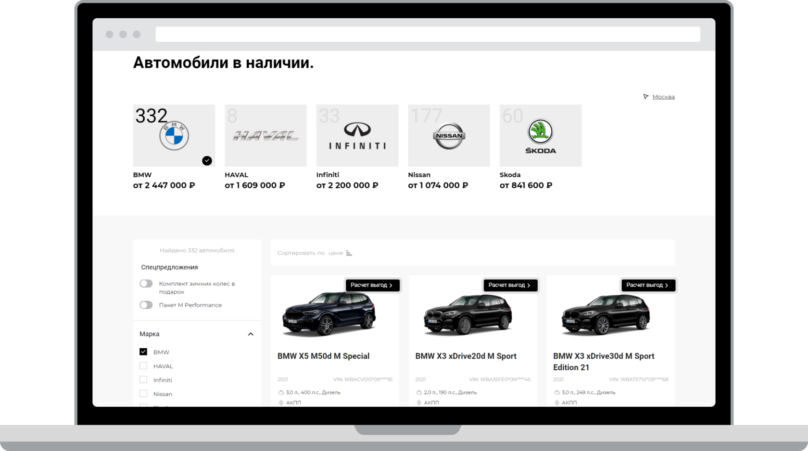The width and height of the screenshot is (808, 451).
Task: Open the BMW X3 xDrive20d M Sport title
Action: click(x=466, y=356)
